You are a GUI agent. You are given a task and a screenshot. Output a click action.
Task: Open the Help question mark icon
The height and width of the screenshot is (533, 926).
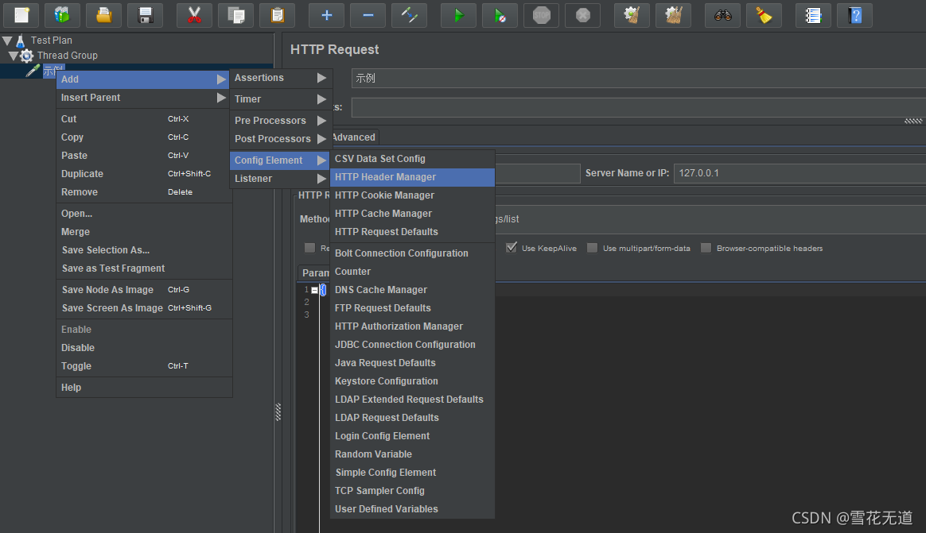[x=854, y=15]
